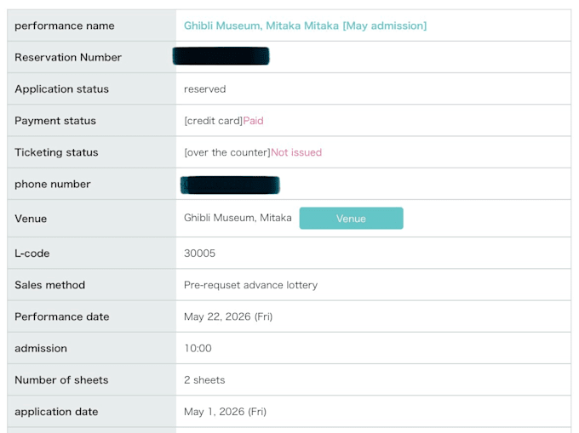Click the 'Number of sheets' row label
The width and height of the screenshot is (579, 433).
(61, 380)
